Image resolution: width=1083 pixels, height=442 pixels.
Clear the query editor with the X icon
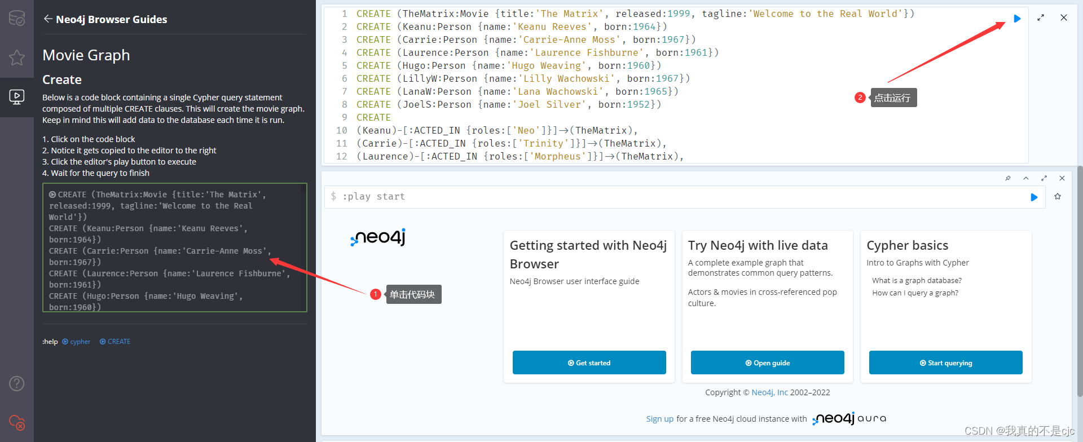1064,18
